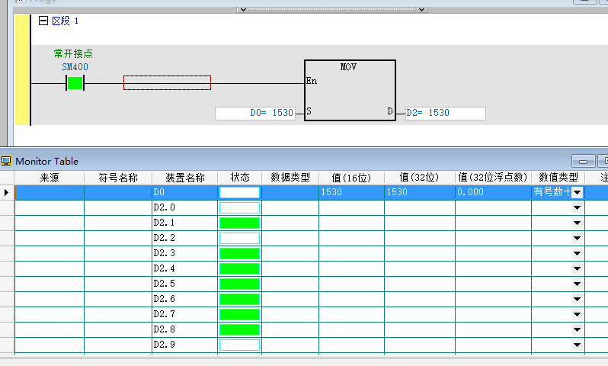Toggle the D2.0 status indicator
Image resolution: width=608 pixels, height=366 pixels.
click(239, 207)
